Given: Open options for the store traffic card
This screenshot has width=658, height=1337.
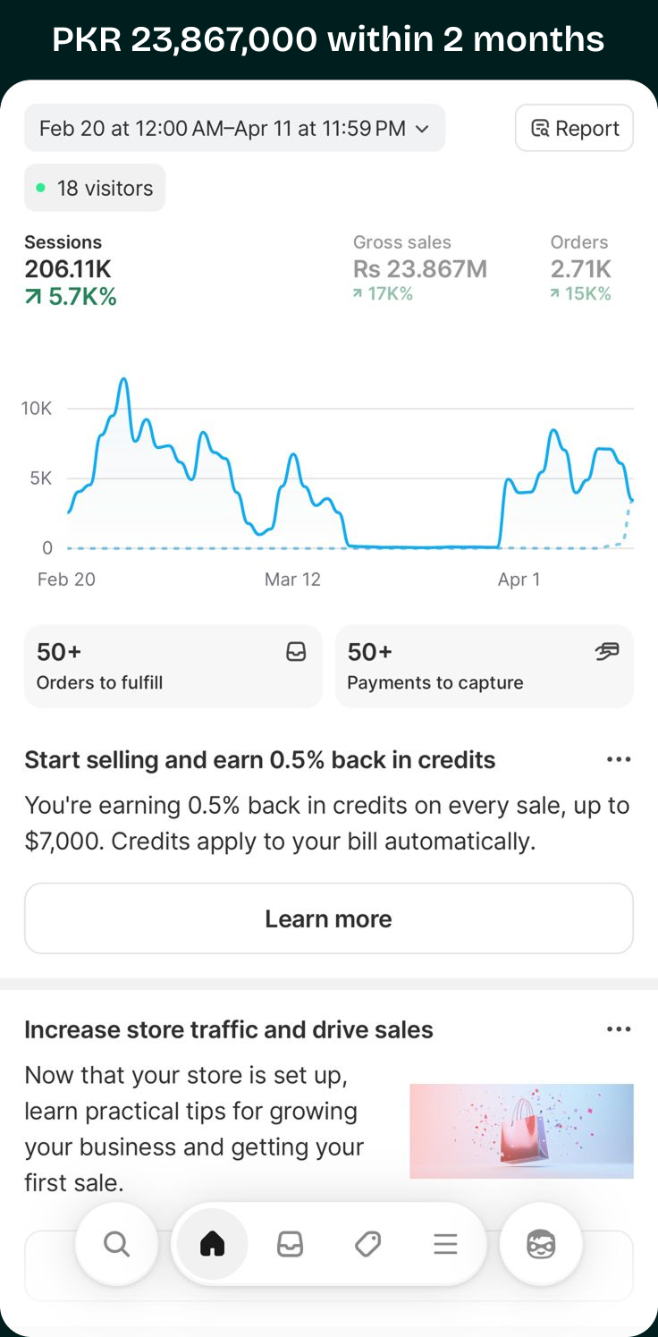Looking at the screenshot, I should 619,1029.
